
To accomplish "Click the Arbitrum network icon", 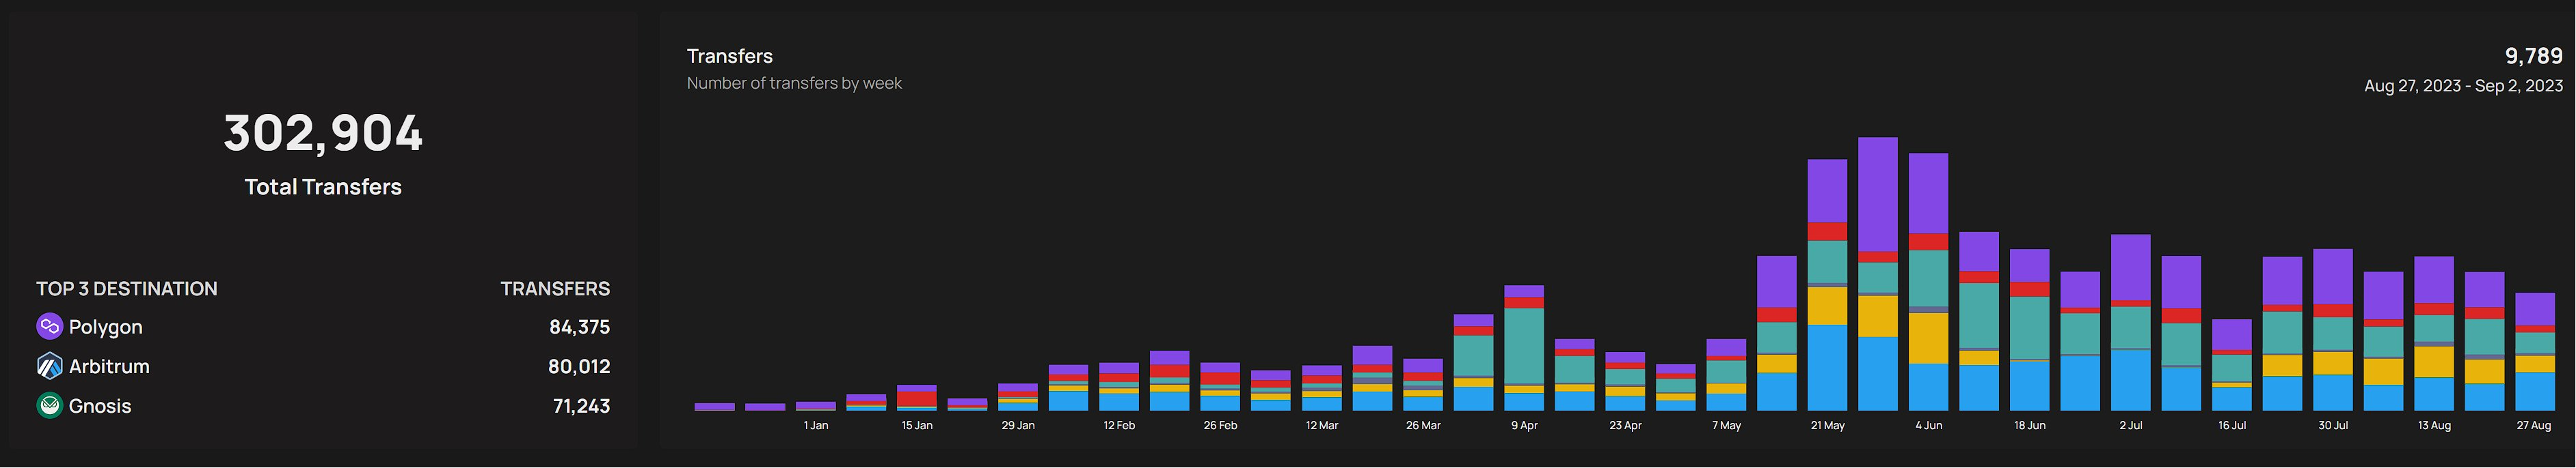I will tap(49, 366).
